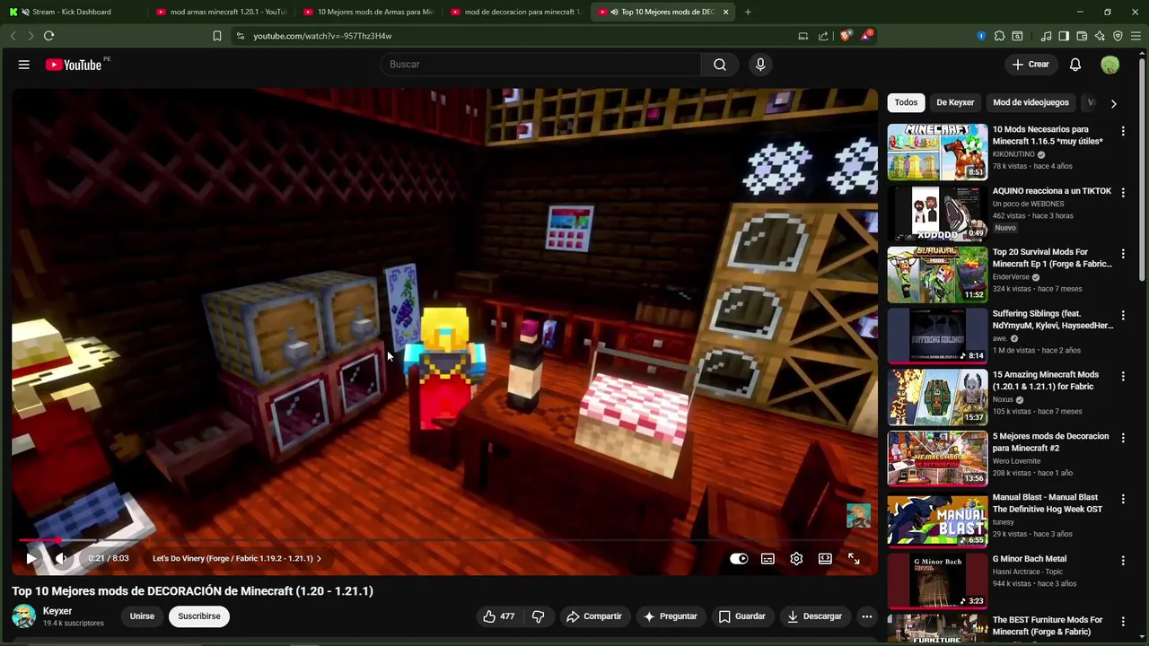Viewport: 1149px width, 646px height.
Task: Open Brave music playlist icon
Action: (x=1046, y=36)
